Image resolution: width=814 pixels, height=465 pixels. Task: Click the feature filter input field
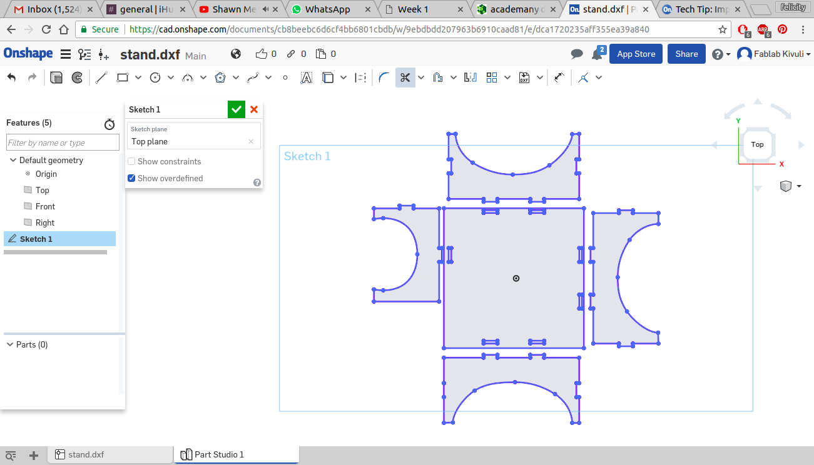coord(63,142)
